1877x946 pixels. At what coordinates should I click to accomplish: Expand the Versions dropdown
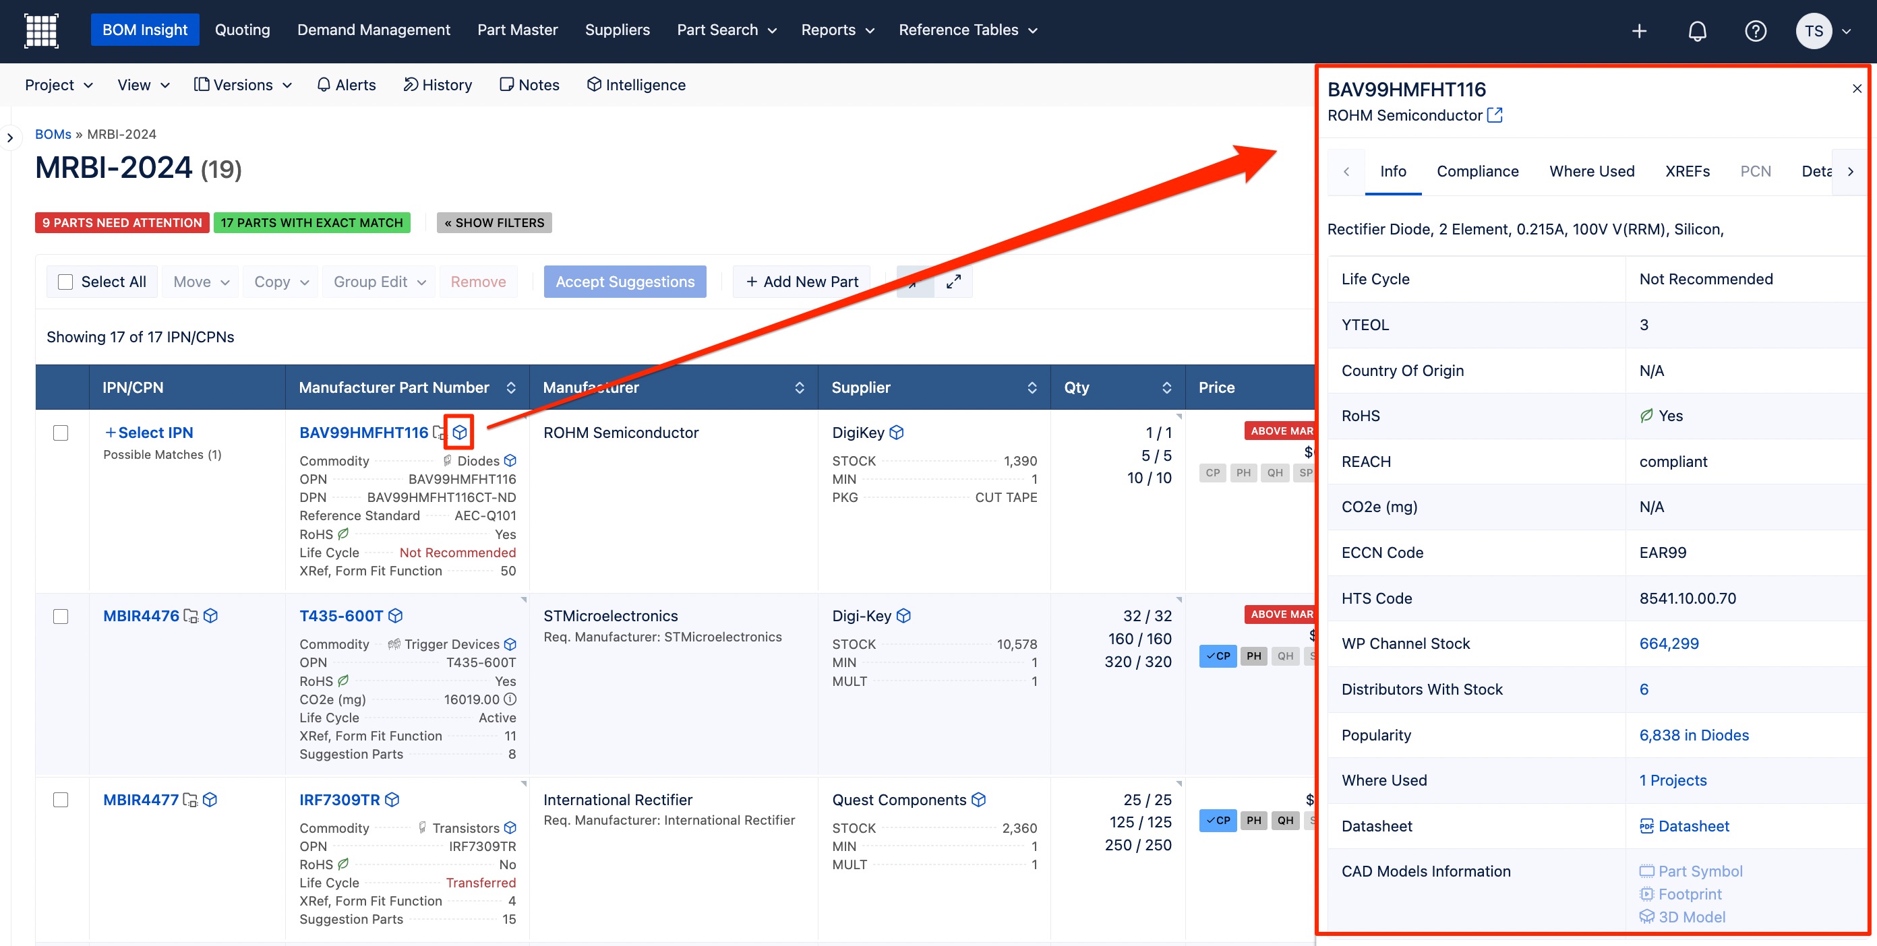click(243, 85)
